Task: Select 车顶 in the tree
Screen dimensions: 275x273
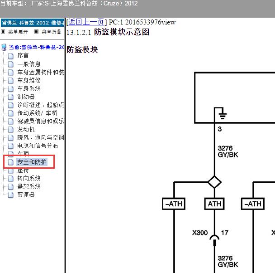Action: (23, 153)
